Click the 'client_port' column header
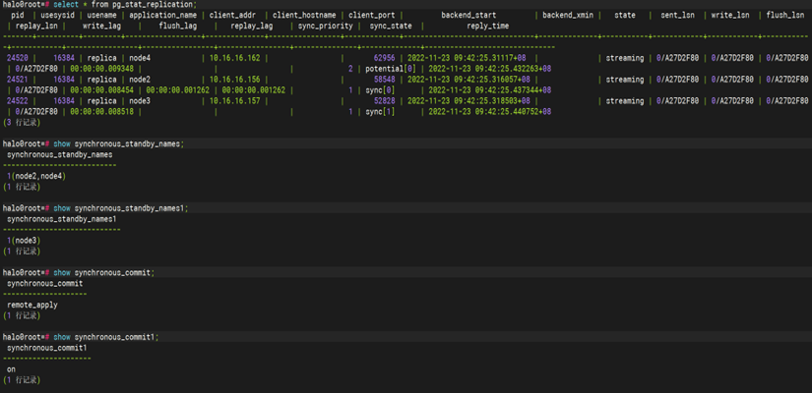 (371, 16)
